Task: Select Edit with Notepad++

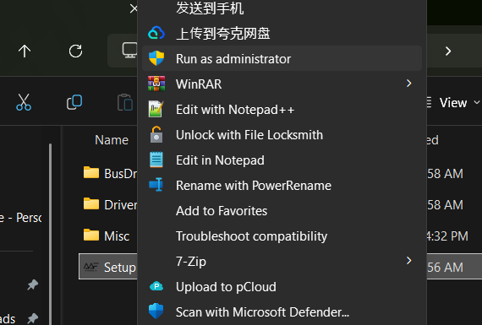Action: tap(282, 109)
